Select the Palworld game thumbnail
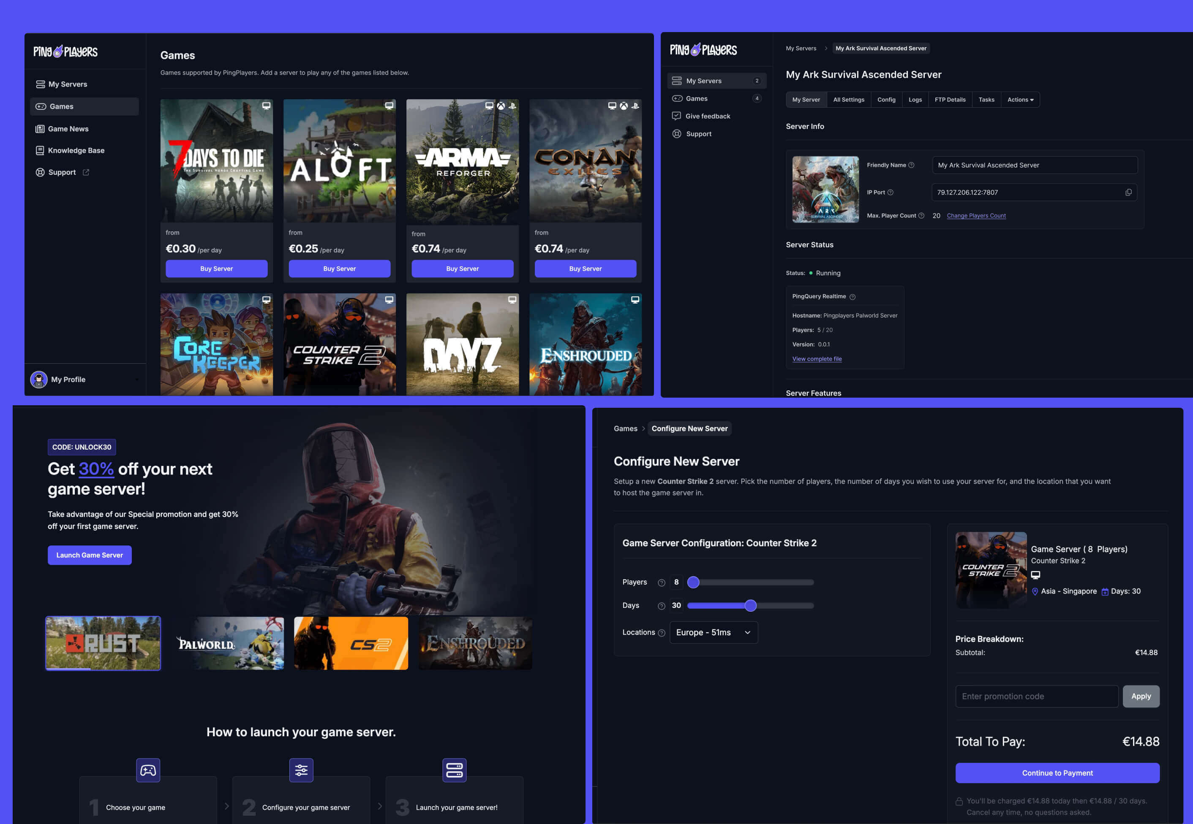The width and height of the screenshot is (1193, 824). (227, 643)
